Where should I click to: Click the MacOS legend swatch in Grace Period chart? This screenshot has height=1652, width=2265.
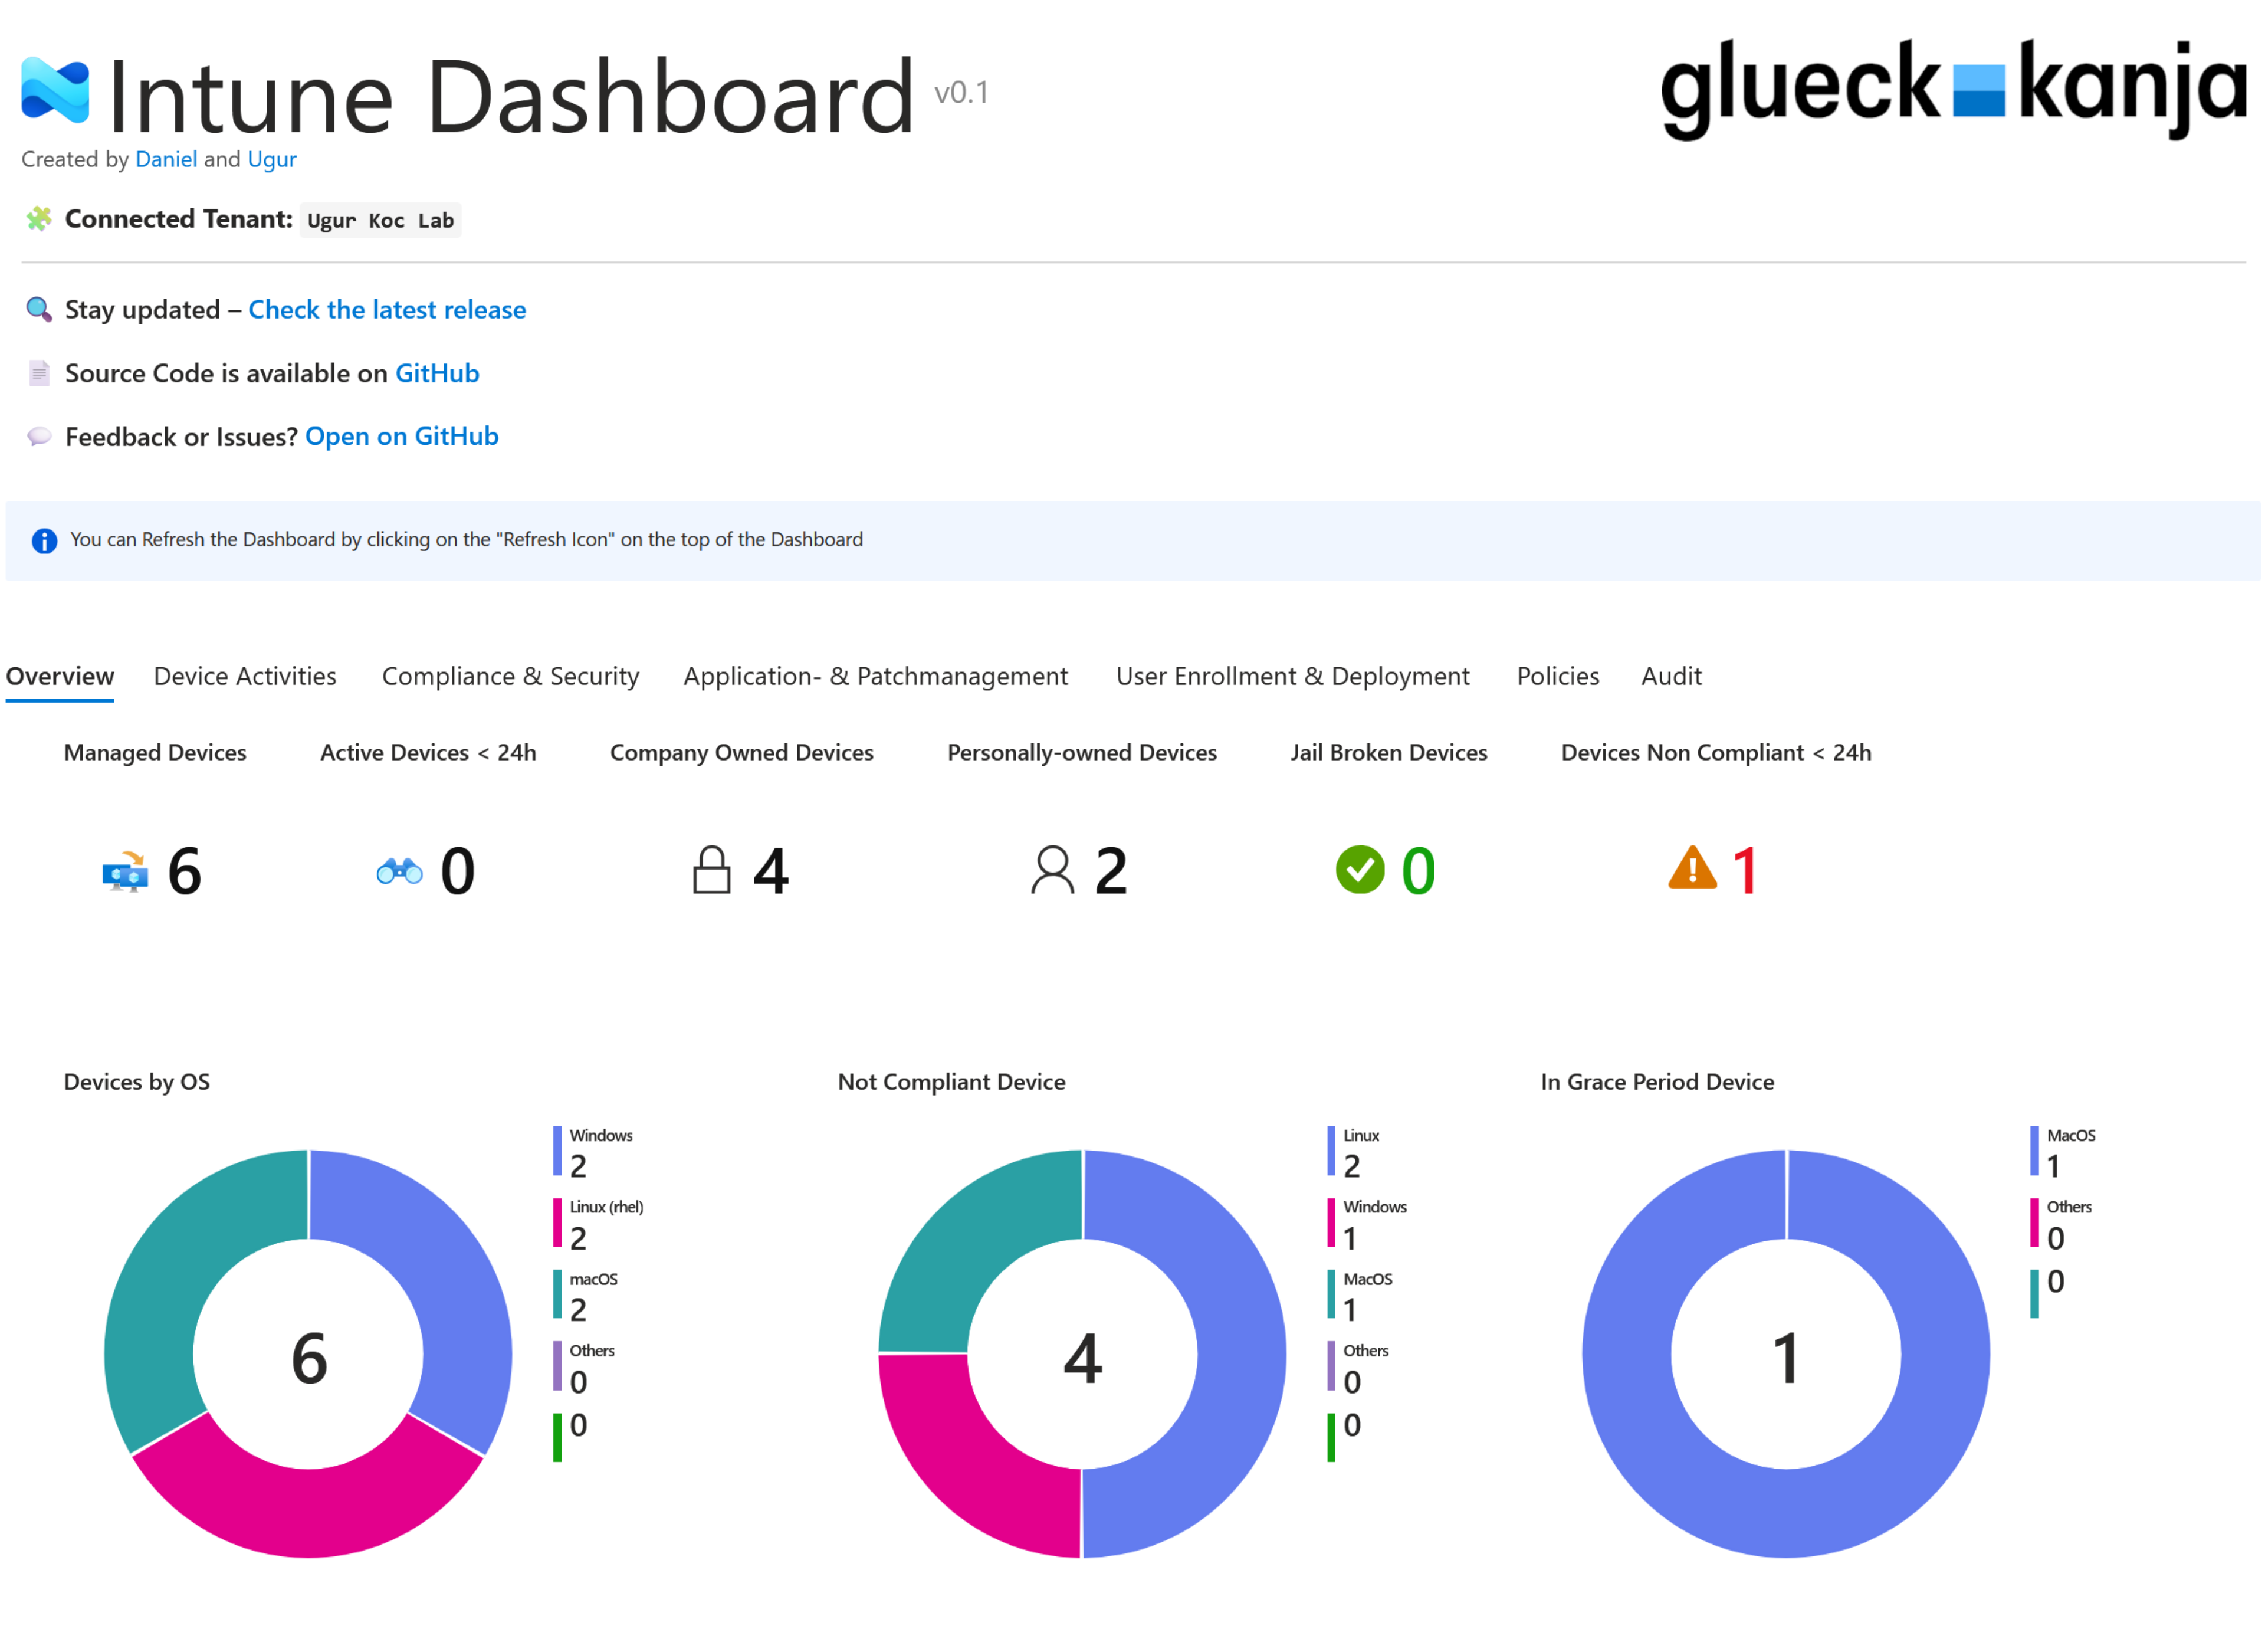[x=2033, y=1150]
